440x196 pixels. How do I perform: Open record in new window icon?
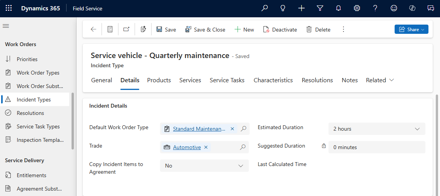pos(126,30)
